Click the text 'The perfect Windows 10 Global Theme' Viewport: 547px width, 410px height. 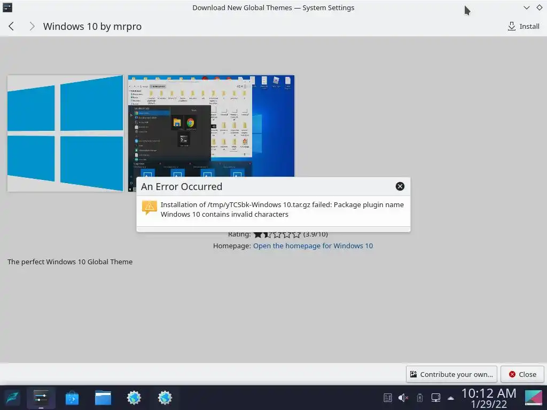tap(70, 262)
